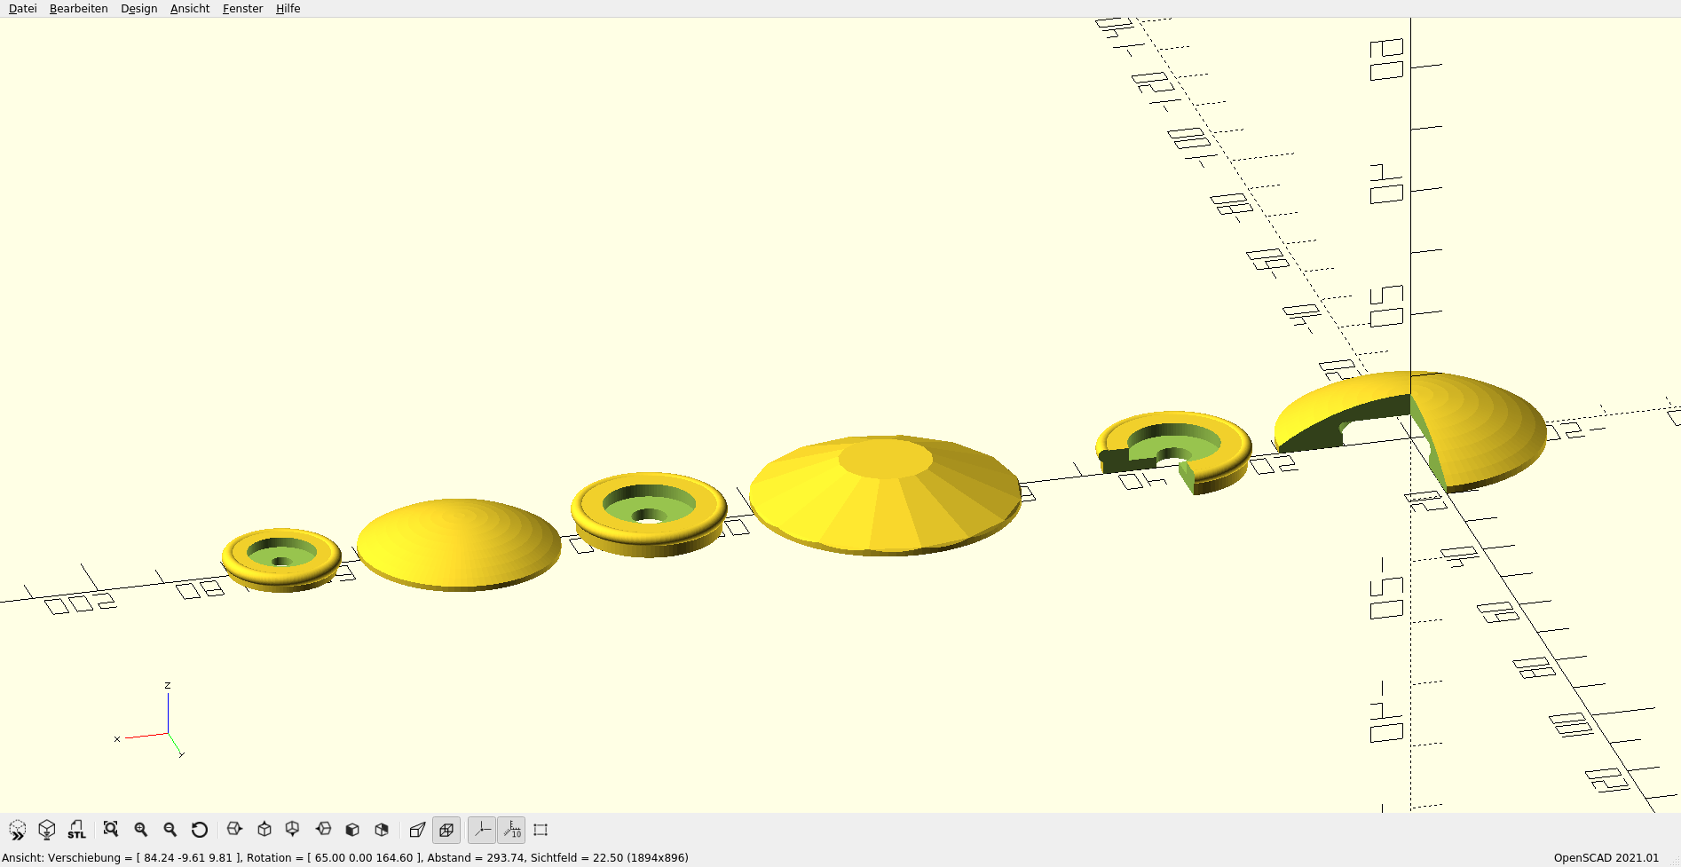Zoom out of the 3D view
Screen dimensions: 1681x867
coord(170,830)
